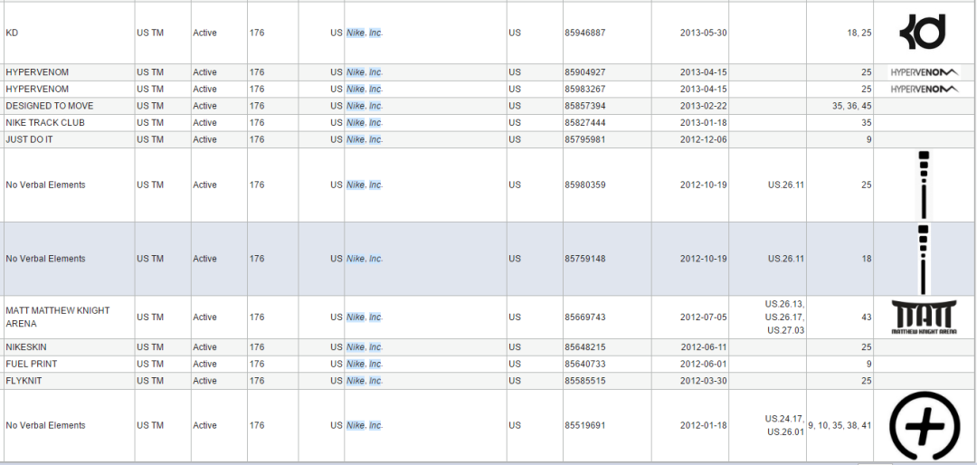Select the DESIGNED TO MOVE trademark name
This screenshot has height=465, width=977.
[49, 106]
